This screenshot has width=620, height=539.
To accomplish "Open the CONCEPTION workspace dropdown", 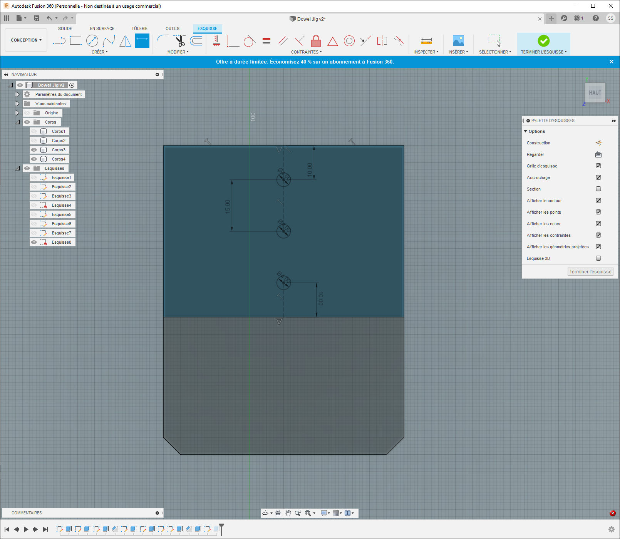I will pos(26,40).
